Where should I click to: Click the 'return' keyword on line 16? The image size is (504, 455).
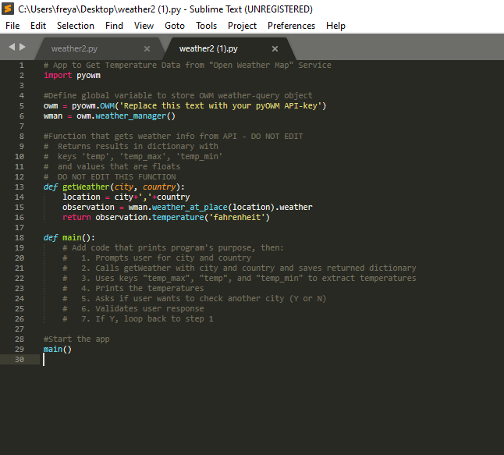[76, 218]
